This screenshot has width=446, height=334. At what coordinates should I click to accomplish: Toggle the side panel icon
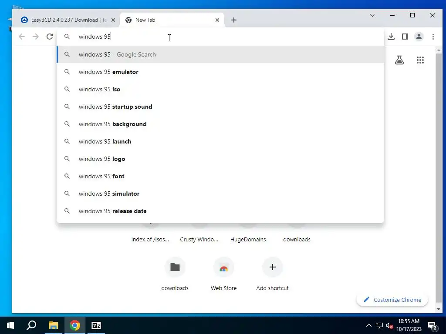click(x=405, y=37)
